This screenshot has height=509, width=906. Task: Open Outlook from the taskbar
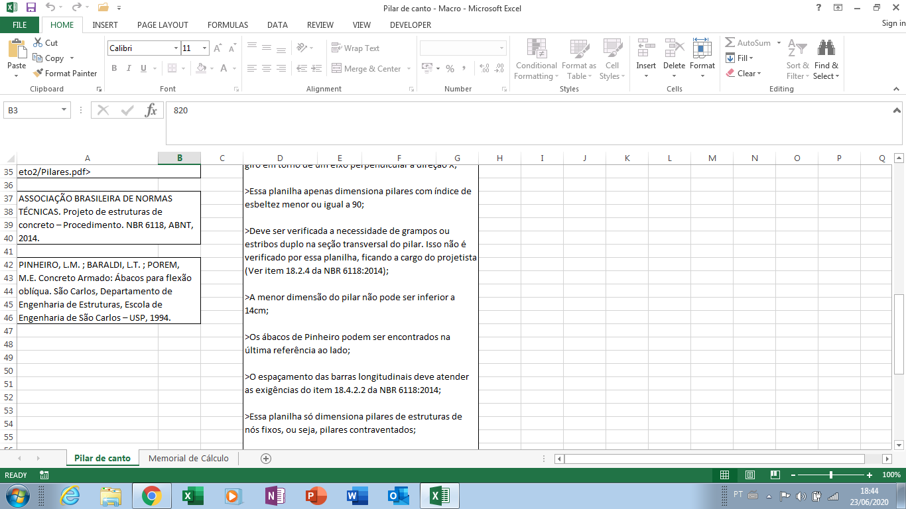pos(398,496)
